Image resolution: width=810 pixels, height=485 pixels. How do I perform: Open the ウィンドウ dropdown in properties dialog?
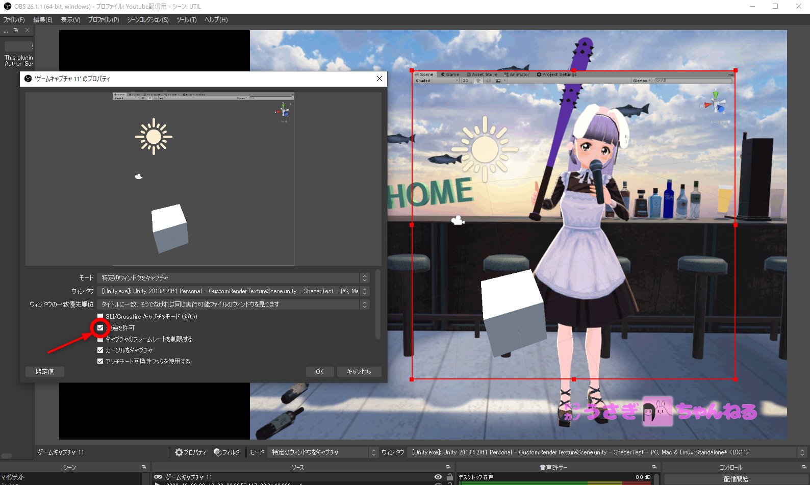(233, 291)
